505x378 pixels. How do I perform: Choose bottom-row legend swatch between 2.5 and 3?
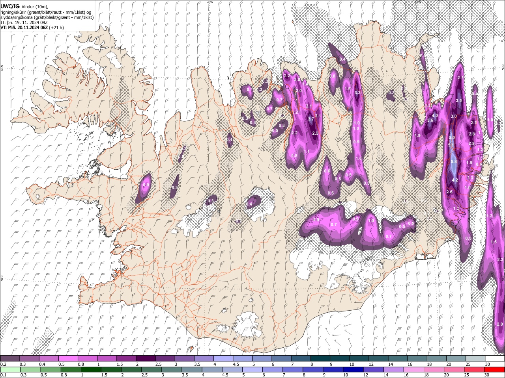(151, 369)
